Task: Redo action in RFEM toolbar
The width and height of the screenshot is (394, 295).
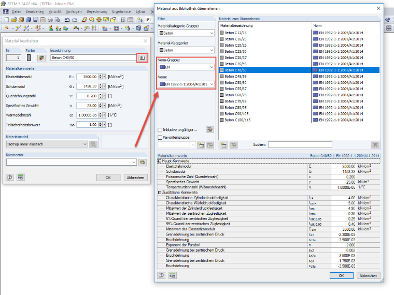Action: point(74,20)
